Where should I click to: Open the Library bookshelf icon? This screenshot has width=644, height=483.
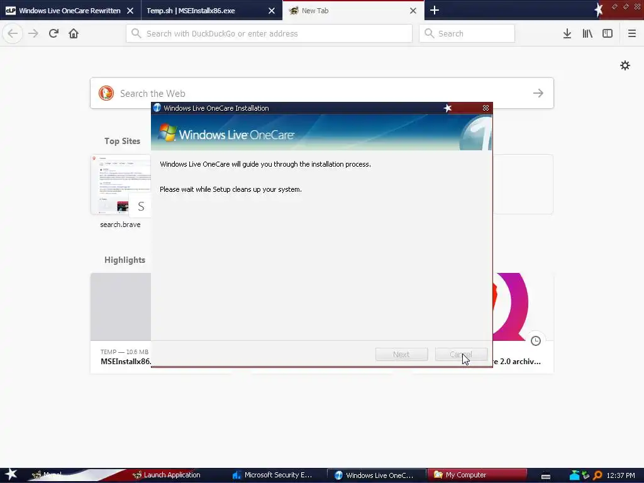[x=587, y=33]
